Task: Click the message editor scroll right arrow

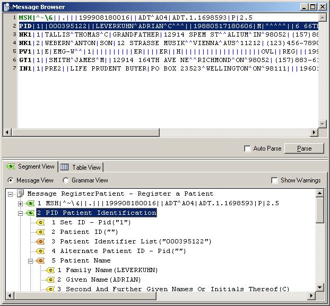Action: pyautogui.click(x=314, y=133)
